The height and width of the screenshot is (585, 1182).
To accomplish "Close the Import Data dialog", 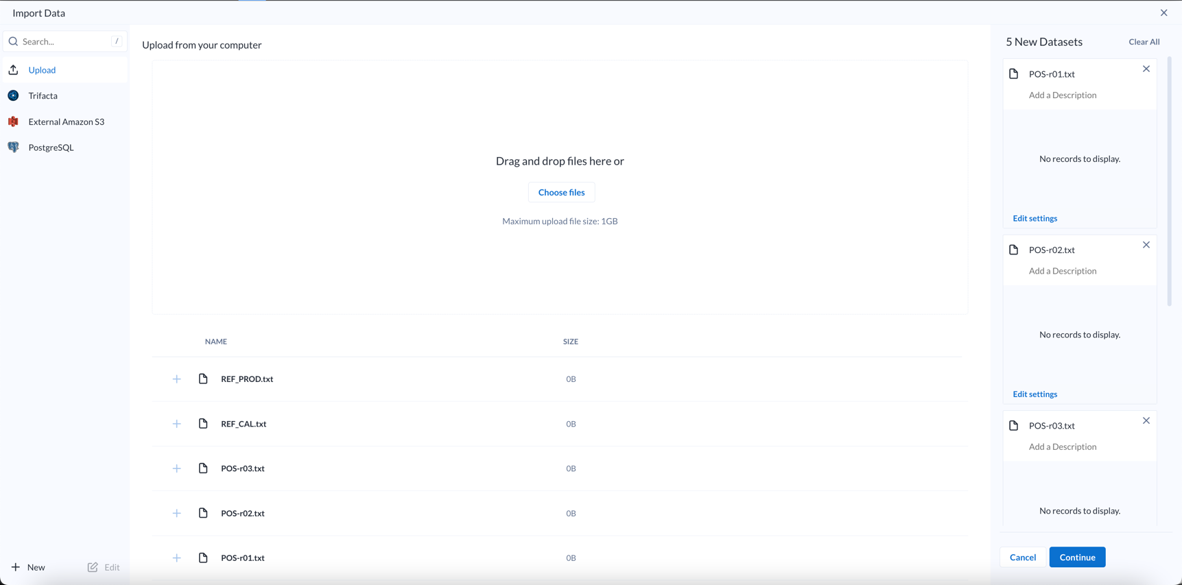I will 1164,13.
